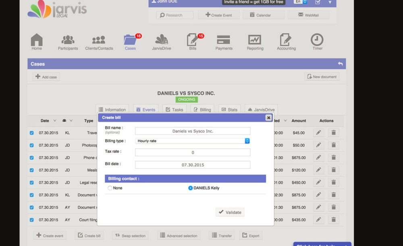The width and height of the screenshot is (403, 246).
Task: Open the Participants section icon
Action: [x=68, y=40]
